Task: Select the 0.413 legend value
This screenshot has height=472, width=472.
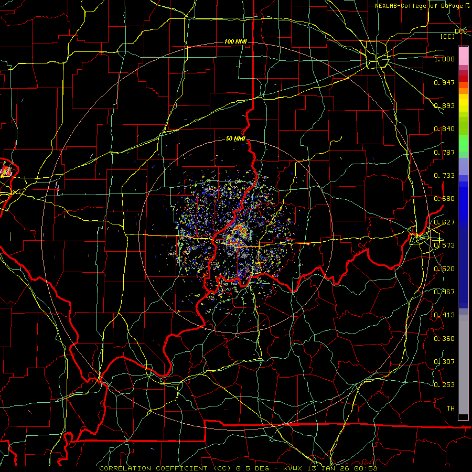Action: (x=444, y=315)
